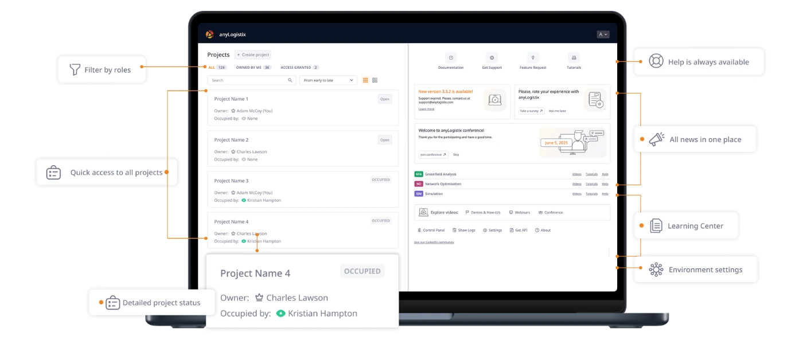
Task: Click the 'Project Name 4' title in the list
Action: pyautogui.click(x=231, y=222)
